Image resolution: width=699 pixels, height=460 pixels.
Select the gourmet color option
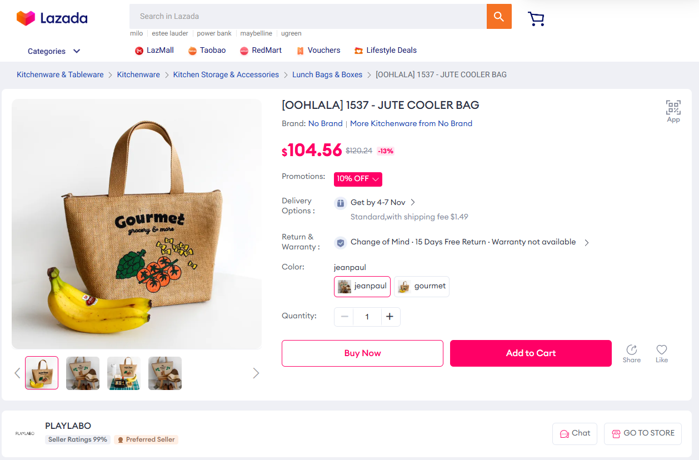click(422, 286)
